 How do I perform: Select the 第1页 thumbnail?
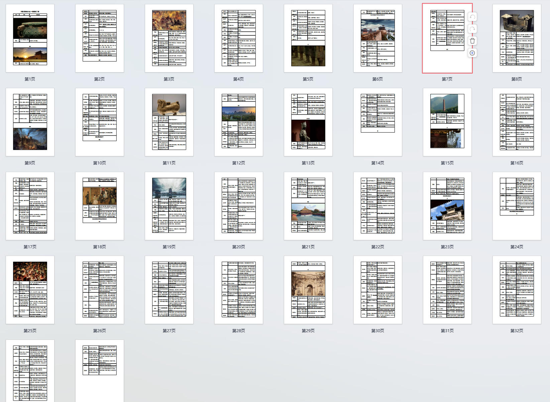[30, 38]
